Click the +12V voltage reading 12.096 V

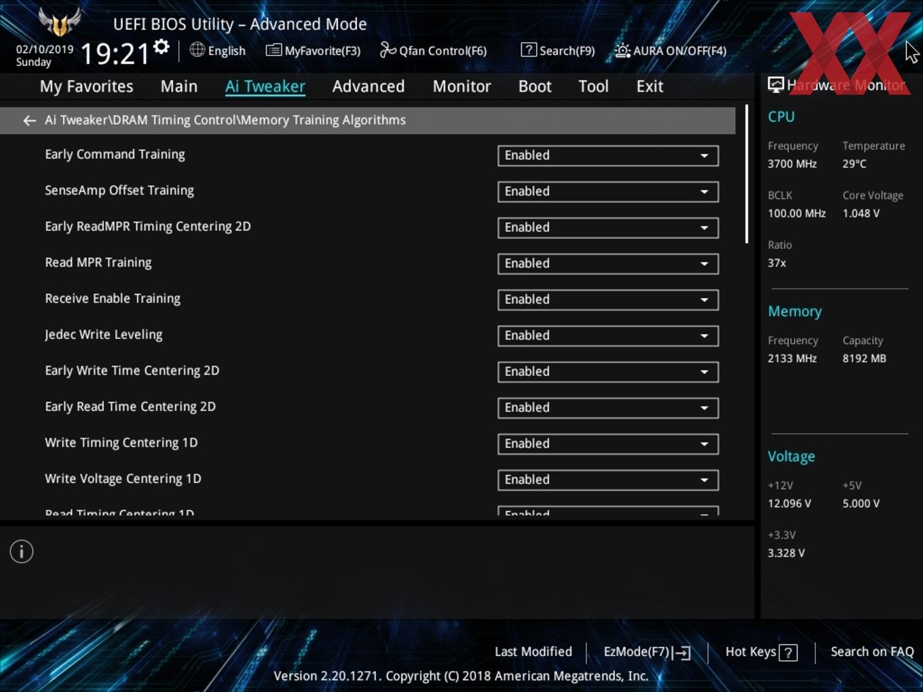pyautogui.click(x=789, y=504)
